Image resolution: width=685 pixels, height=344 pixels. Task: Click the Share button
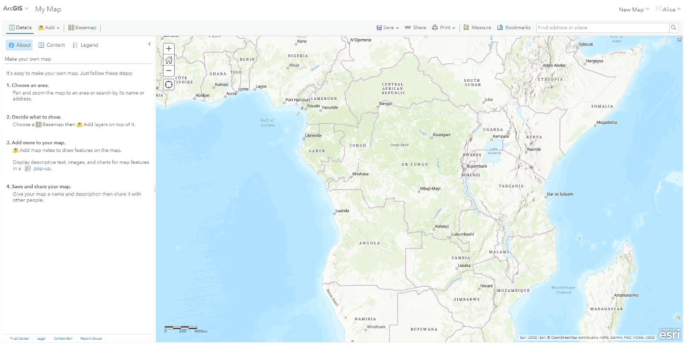[415, 28]
